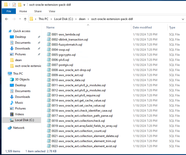This screenshot has width=186, height=155.
Task: Unpin Desktop using its pin icon
Action: point(39,37)
